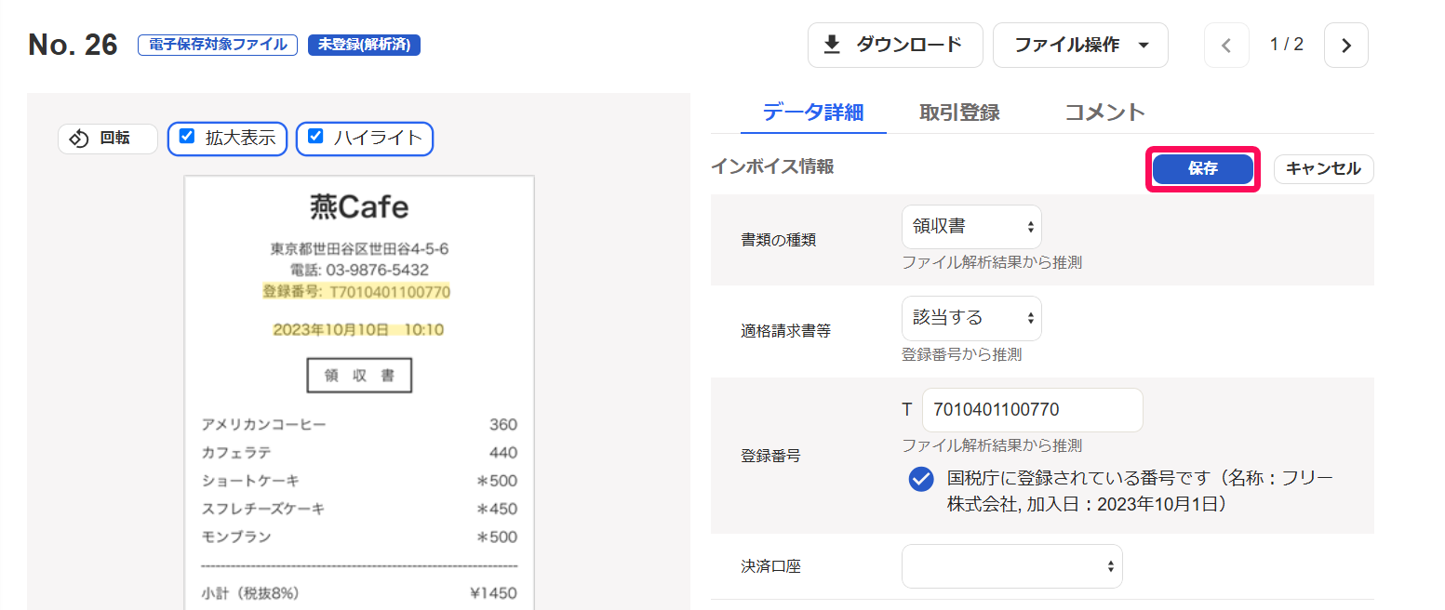Click the ダウンロード button label
This screenshot has width=1445, height=610.
[909, 45]
